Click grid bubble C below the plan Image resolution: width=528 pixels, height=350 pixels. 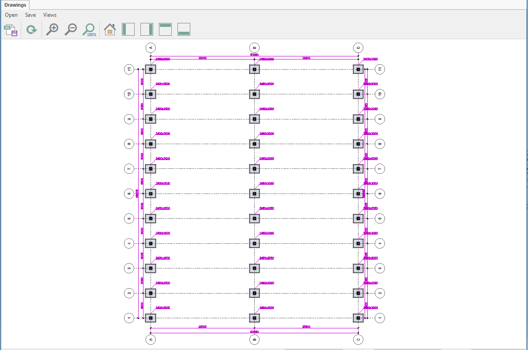tap(358, 339)
